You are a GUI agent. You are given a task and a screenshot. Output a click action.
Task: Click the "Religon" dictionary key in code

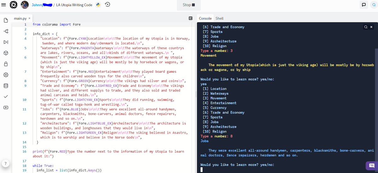[x=49, y=133]
